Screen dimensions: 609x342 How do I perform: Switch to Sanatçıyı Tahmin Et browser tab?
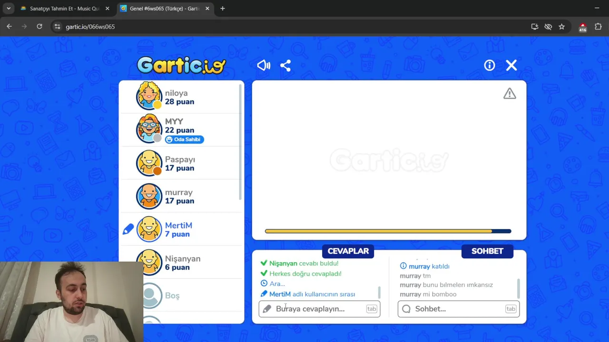(64, 9)
